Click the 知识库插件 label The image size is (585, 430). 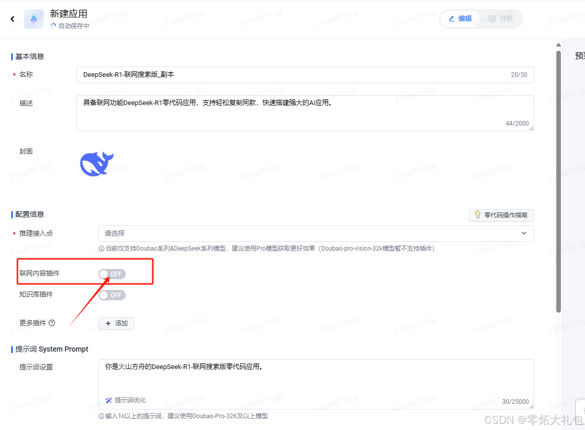click(36, 294)
